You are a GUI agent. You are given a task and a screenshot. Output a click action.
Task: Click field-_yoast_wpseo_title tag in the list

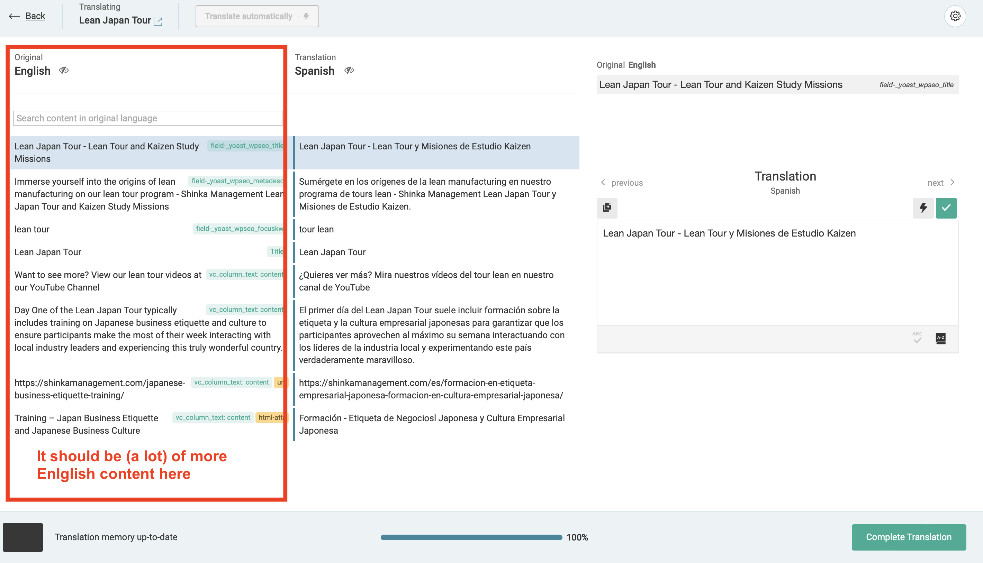246,146
